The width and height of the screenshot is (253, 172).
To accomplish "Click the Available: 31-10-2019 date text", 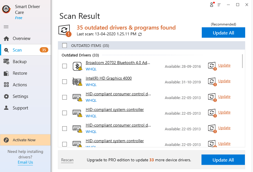I will [x=183, y=82].
